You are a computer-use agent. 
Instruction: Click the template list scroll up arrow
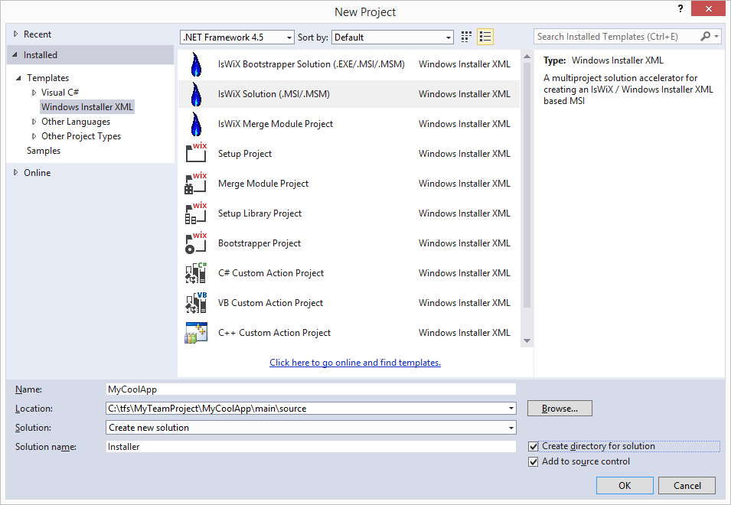pyautogui.click(x=527, y=57)
